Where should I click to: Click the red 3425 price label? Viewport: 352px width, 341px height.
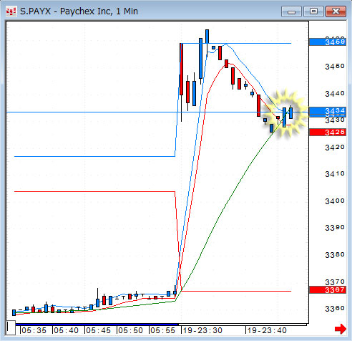(x=328, y=132)
